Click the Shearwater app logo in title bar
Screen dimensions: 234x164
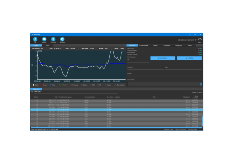point(32,34)
